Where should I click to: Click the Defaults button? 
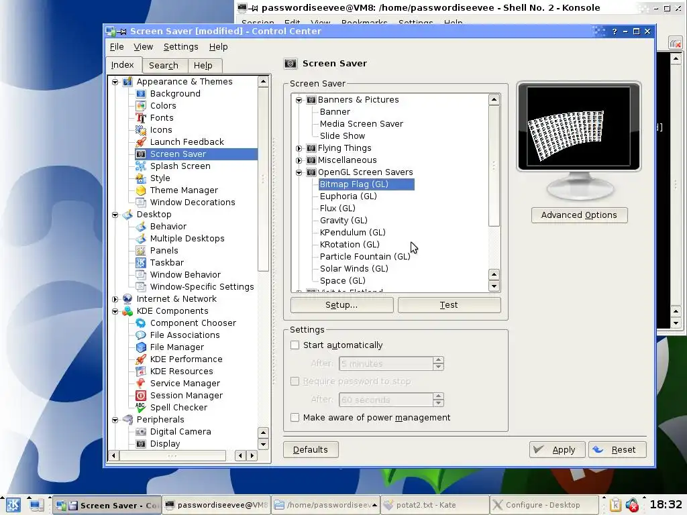click(x=311, y=450)
